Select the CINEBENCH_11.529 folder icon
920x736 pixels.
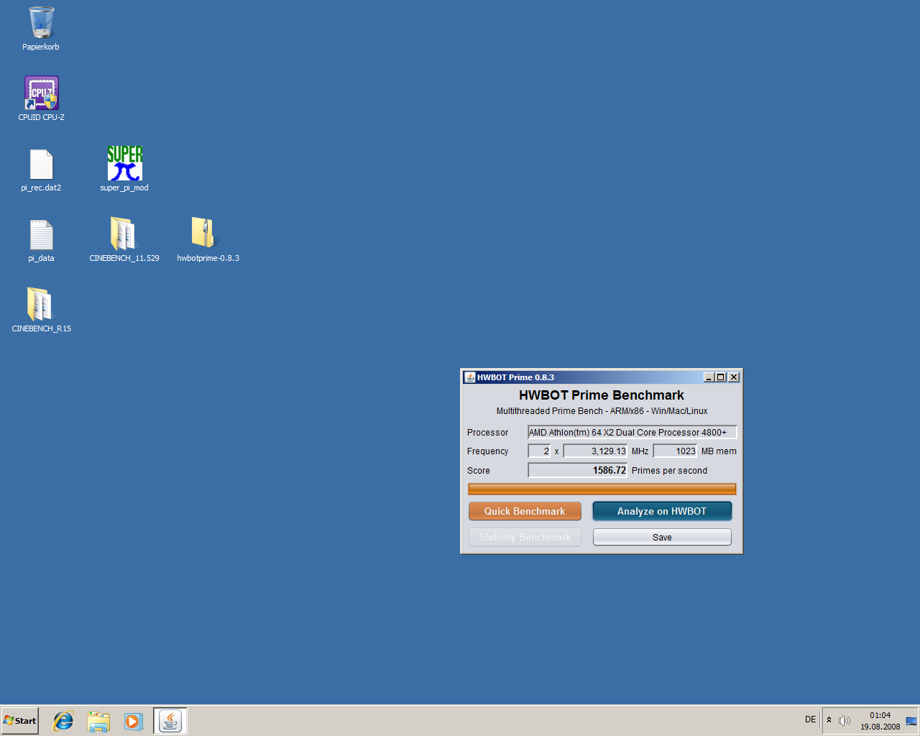(x=124, y=240)
